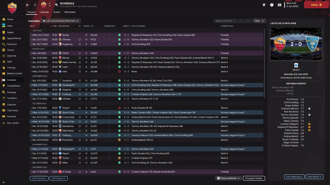Screen dimensions: 330x185
Task: Click the large Roma crest above the sidebar
Action: tap(12, 7)
